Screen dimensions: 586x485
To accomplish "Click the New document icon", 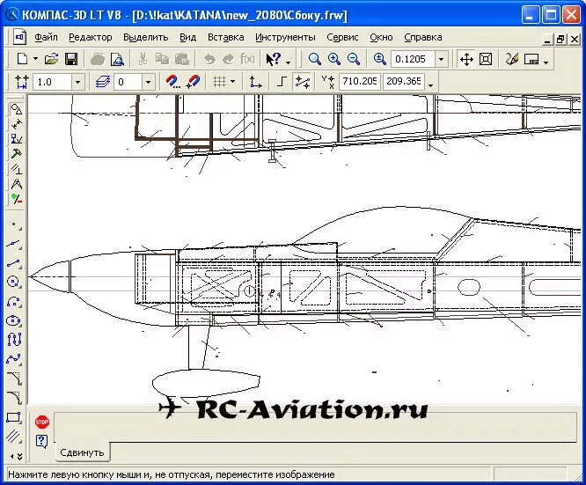I will click(23, 59).
